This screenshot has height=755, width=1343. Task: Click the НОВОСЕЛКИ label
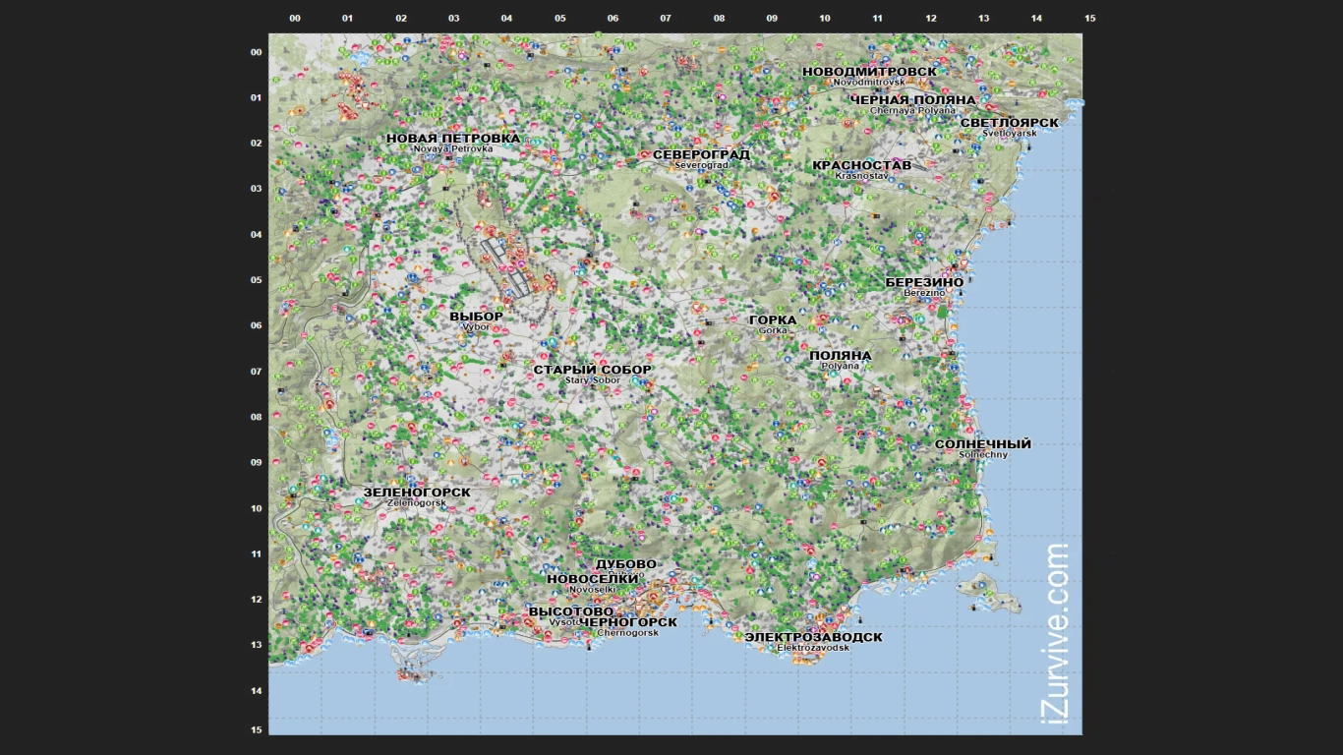click(593, 579)
